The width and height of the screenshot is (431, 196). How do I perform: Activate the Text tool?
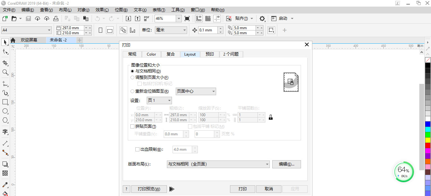coord(4,133)
